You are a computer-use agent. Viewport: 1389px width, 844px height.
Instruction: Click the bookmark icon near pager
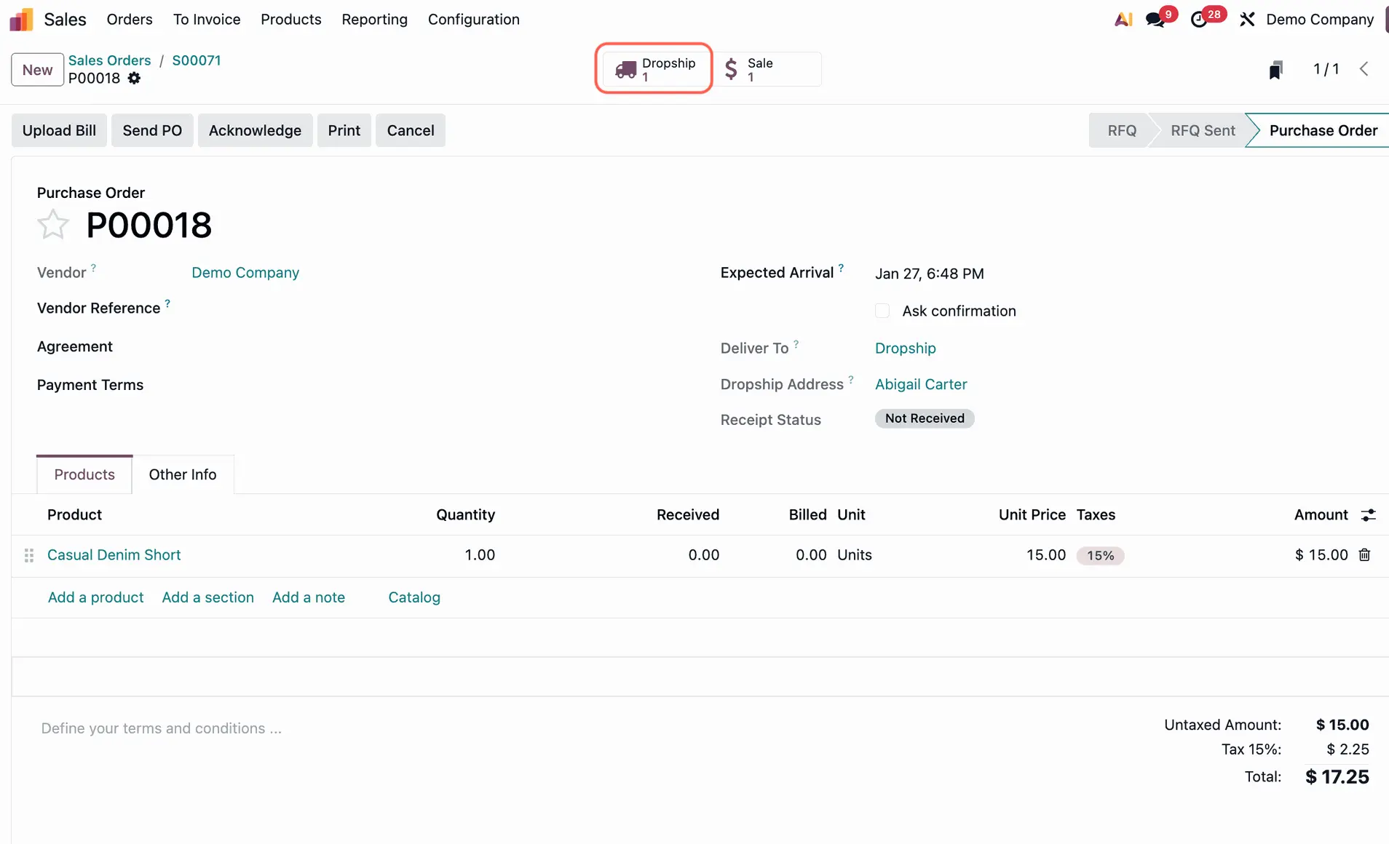pyautogui.click(x=1275, y=70)
